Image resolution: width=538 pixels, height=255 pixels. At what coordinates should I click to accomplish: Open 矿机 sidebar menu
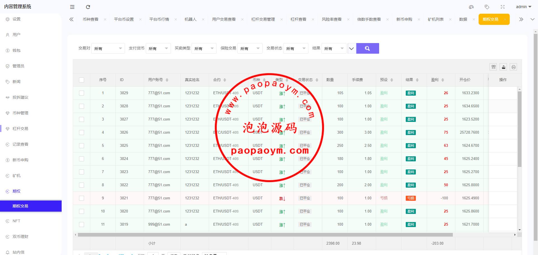click(31, 176)
